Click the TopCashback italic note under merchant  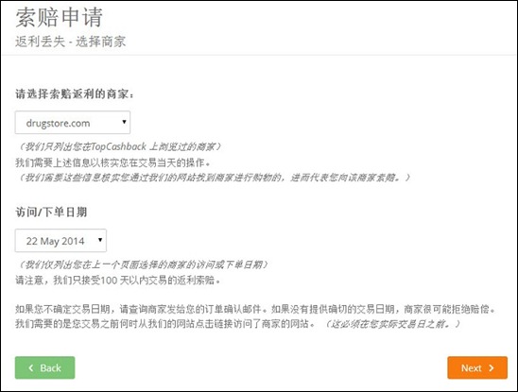[119, 146]
